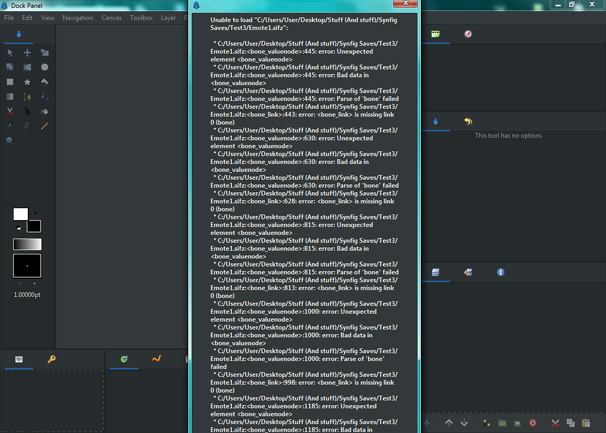Swap the outline and fill colors
Viewport: 606px width, 433px height.
[x=35, y=213]
